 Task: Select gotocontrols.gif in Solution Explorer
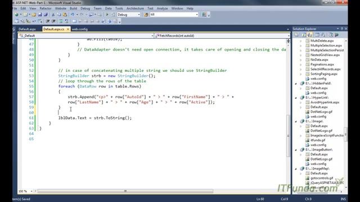[x=322, y=178]
